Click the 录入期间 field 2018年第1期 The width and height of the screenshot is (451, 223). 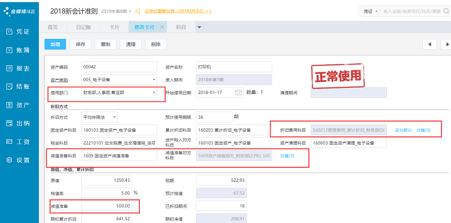(234, 79)
